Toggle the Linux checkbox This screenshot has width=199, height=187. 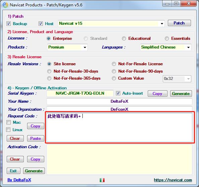click(8, 130)
